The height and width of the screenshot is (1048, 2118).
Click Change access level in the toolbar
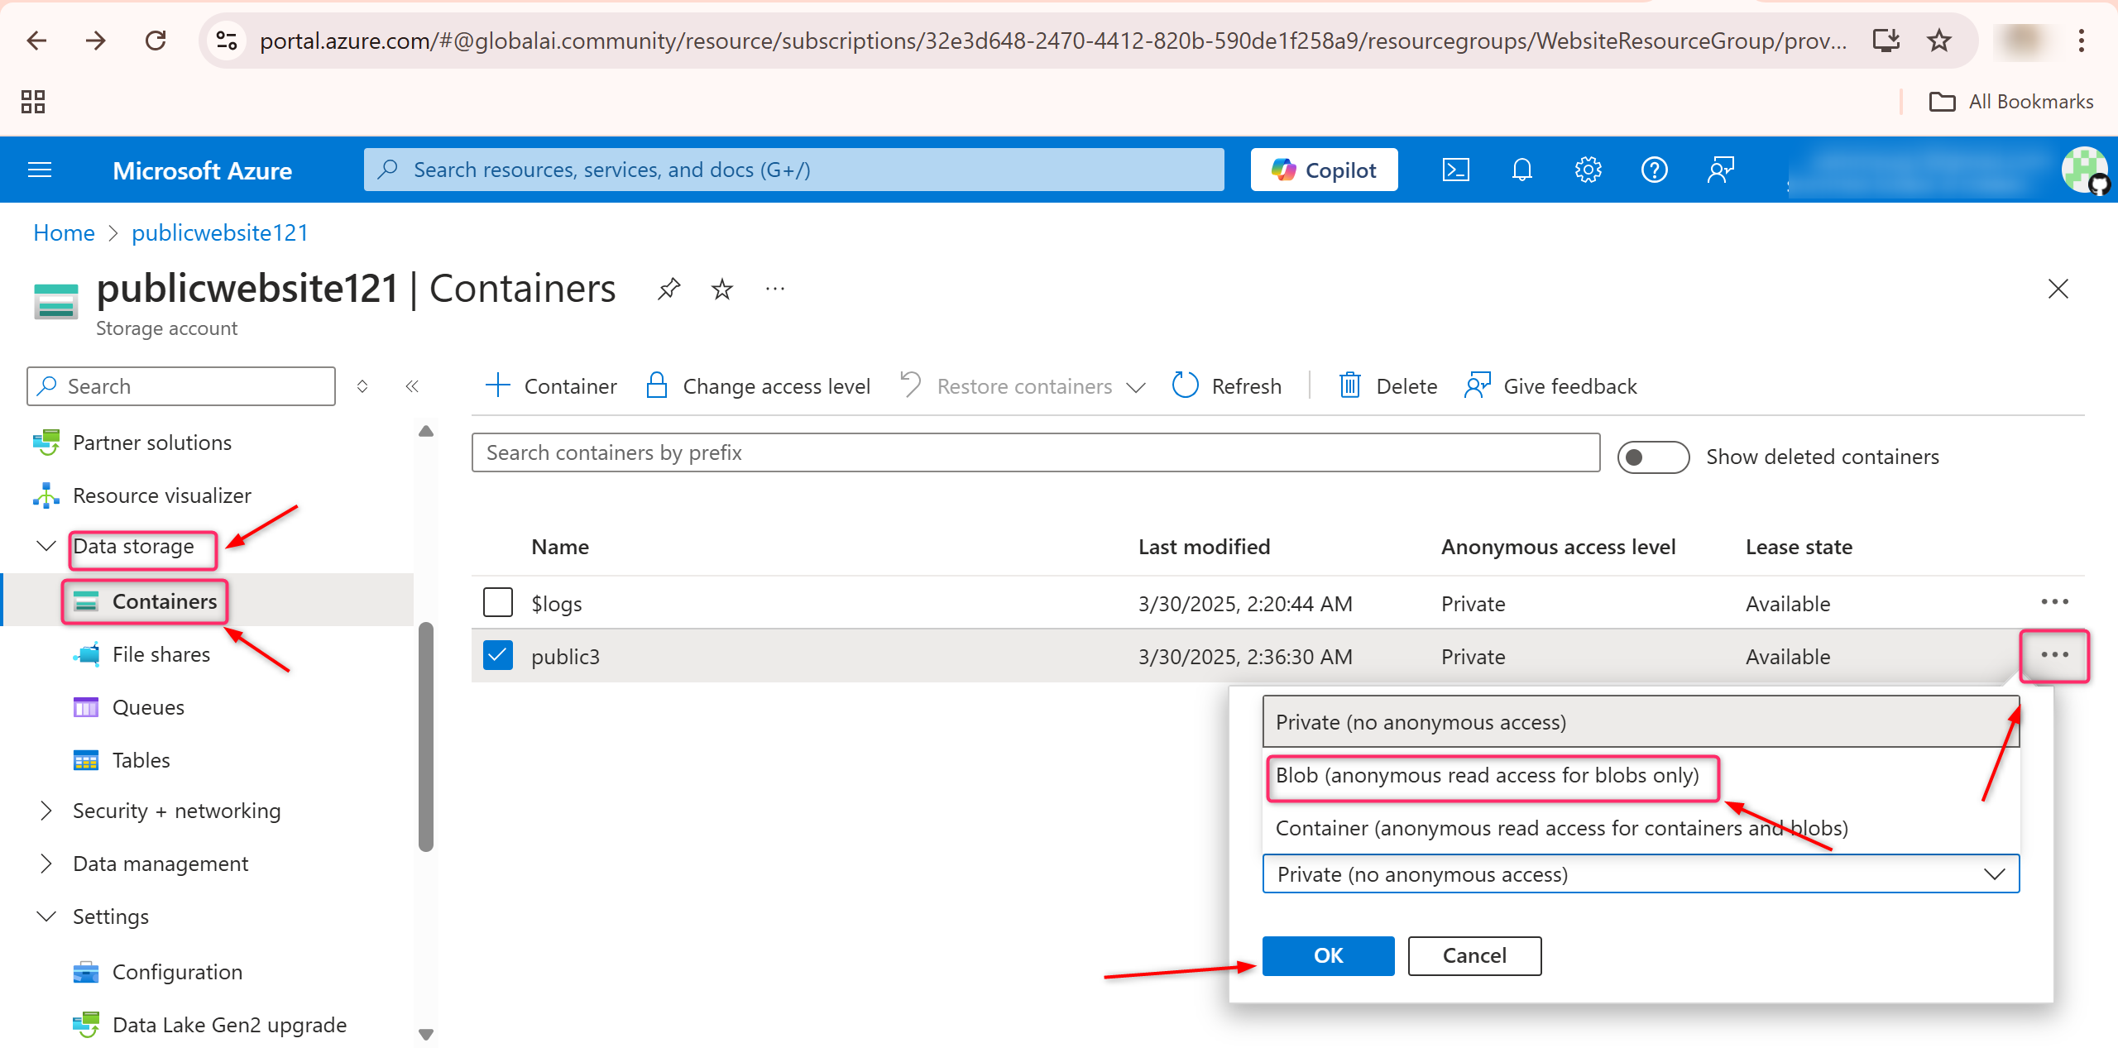tap(758, 386)
